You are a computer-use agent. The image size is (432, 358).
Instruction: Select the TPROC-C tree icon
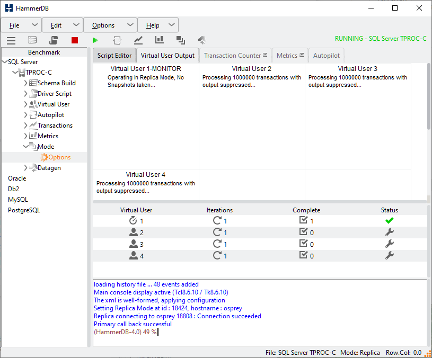pyautogui.click(x=22, y=73)
